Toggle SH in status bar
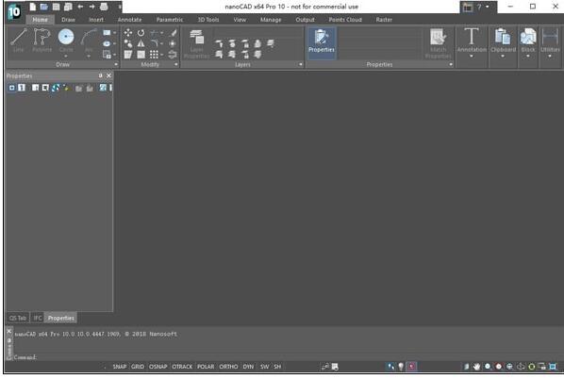Screen dimensions: 564x379 [277, 367]
